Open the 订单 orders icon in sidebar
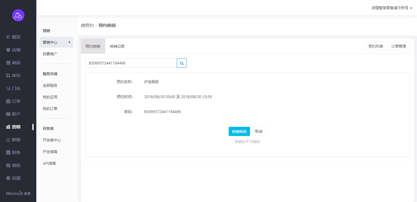This screenshot has width=417, height=202. [8, 101]
